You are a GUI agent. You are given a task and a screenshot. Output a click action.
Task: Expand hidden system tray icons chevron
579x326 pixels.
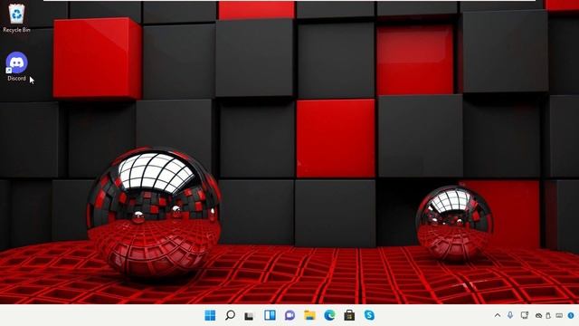point(498,315)
